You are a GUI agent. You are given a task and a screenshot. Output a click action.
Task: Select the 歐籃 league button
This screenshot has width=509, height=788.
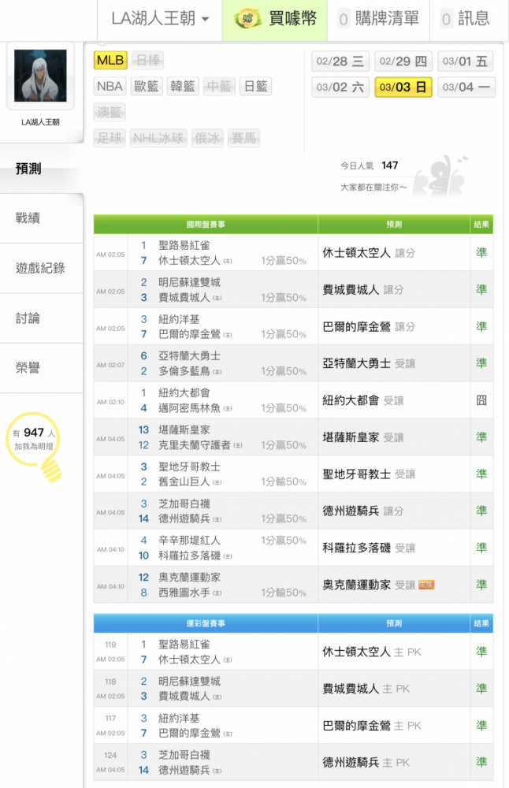[147, 86]
